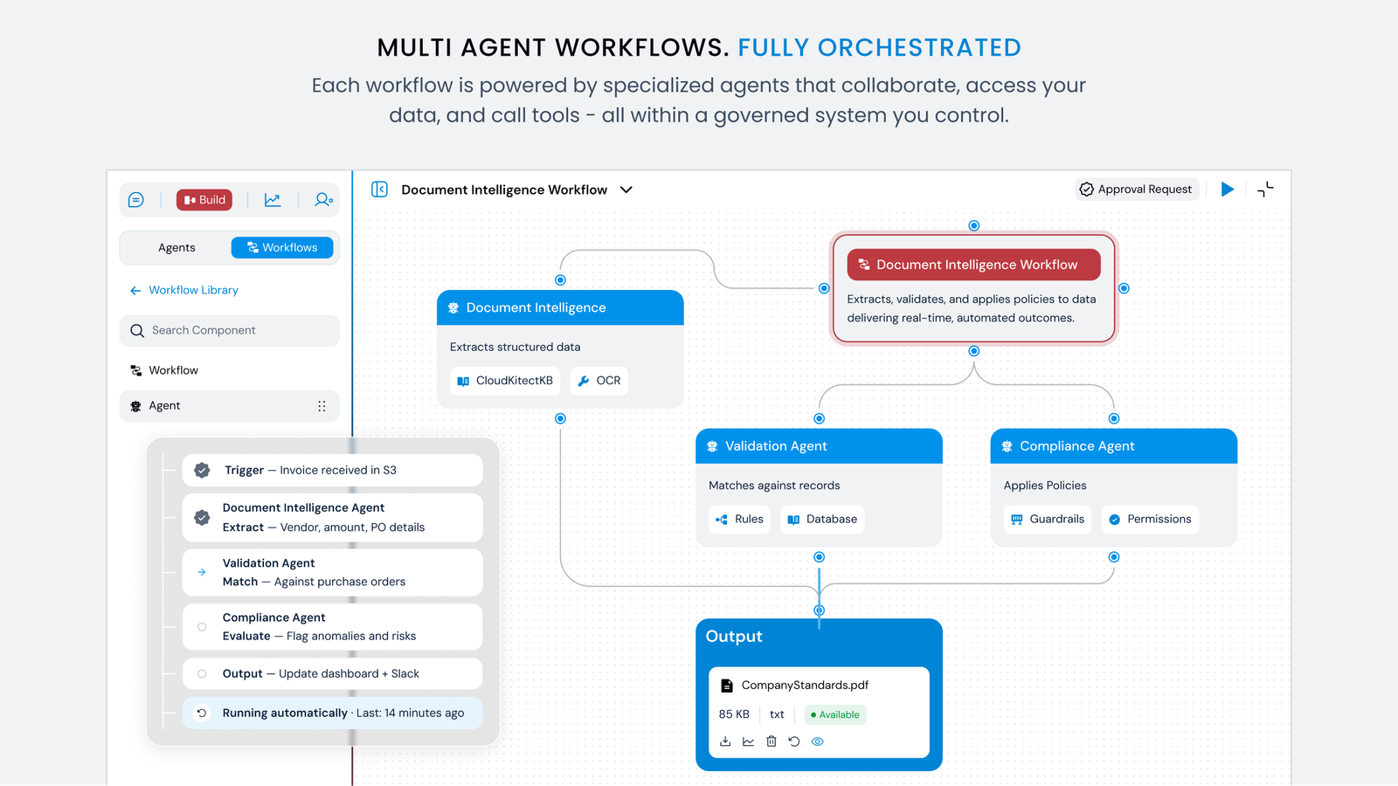Click the Build mode button
Image resolution: width=1398 pixels, height=786 pixels.
click(x=204, y=200)
